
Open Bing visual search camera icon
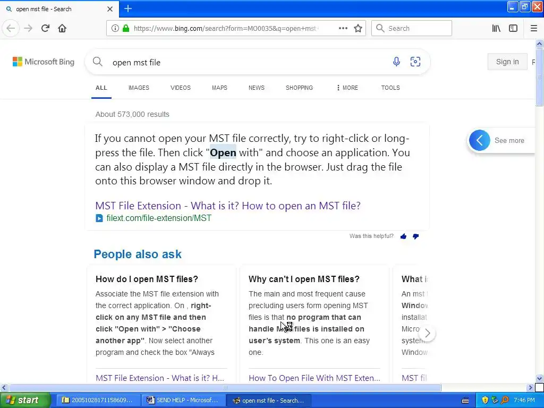point(415,62)
